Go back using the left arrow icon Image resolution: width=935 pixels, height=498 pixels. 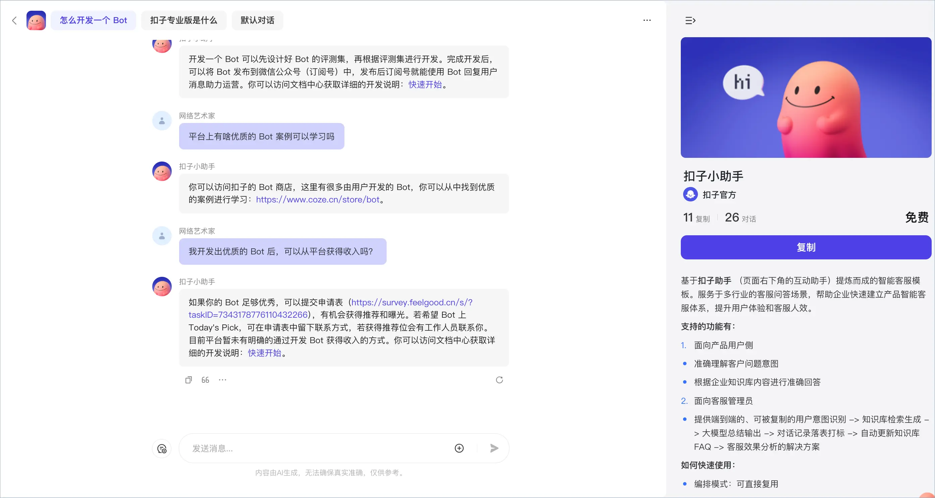[14, 20]
